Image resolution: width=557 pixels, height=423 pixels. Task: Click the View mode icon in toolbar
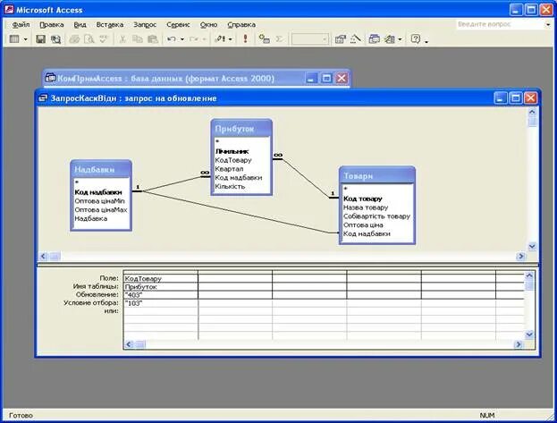tap(14, 38)
